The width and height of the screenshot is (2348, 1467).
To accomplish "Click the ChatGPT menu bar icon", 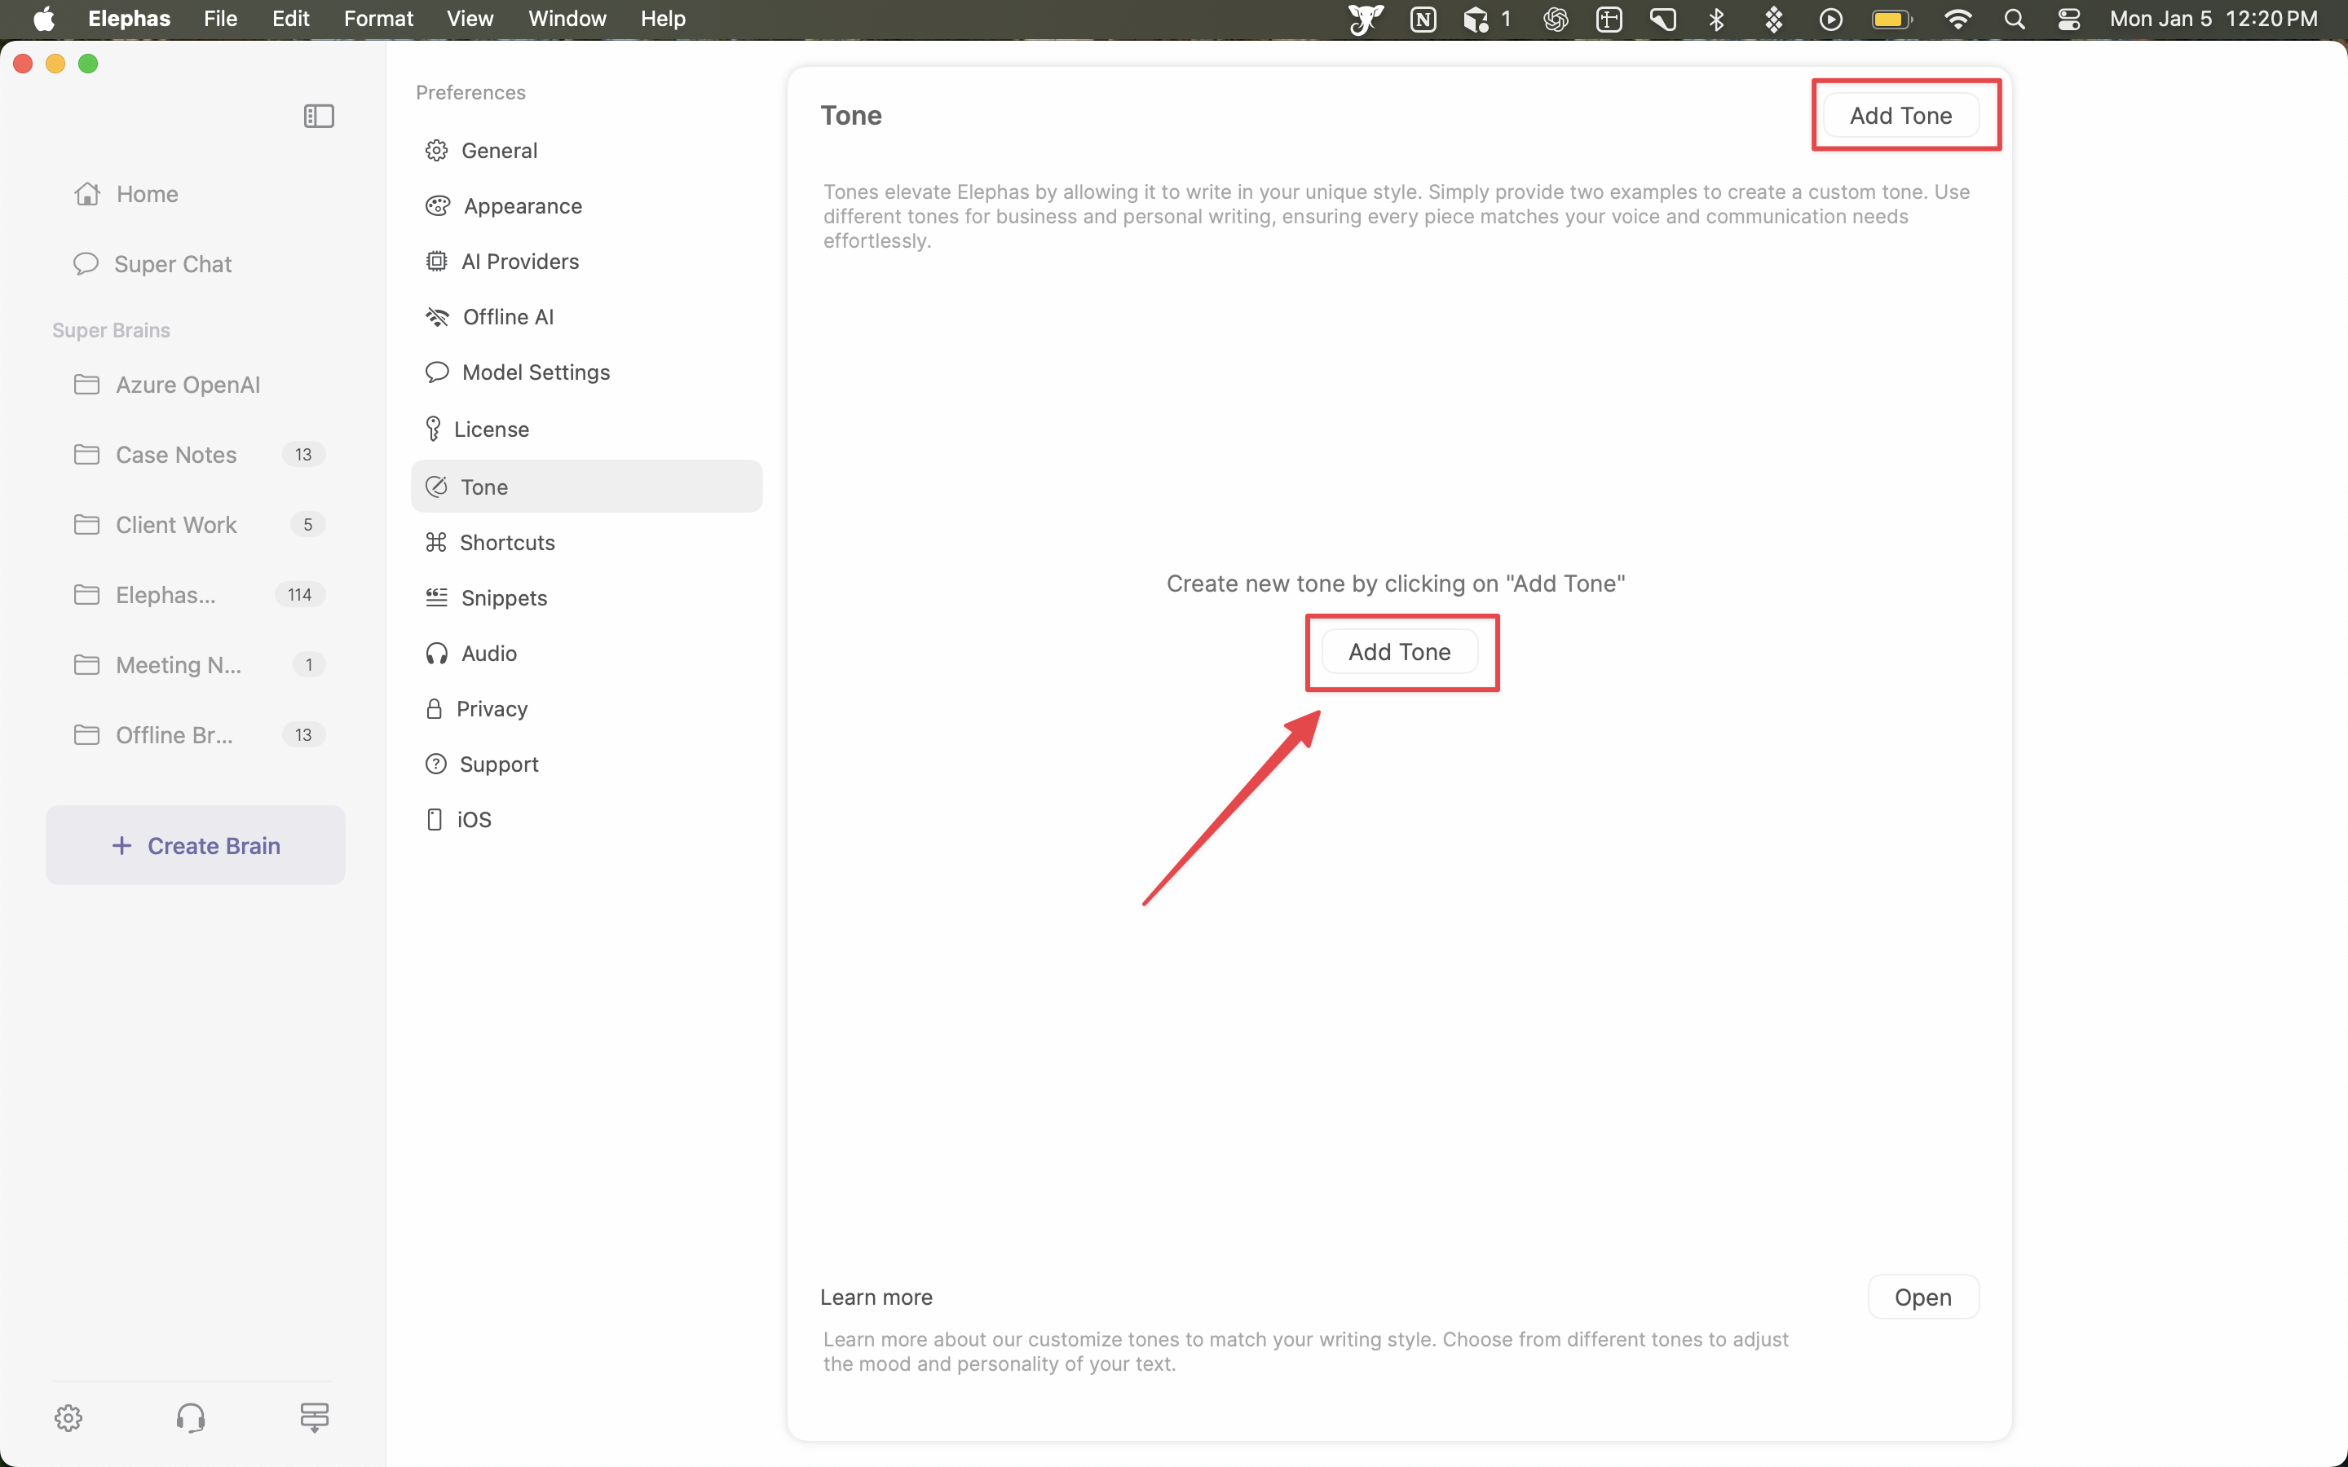I will click(1556, 19).
